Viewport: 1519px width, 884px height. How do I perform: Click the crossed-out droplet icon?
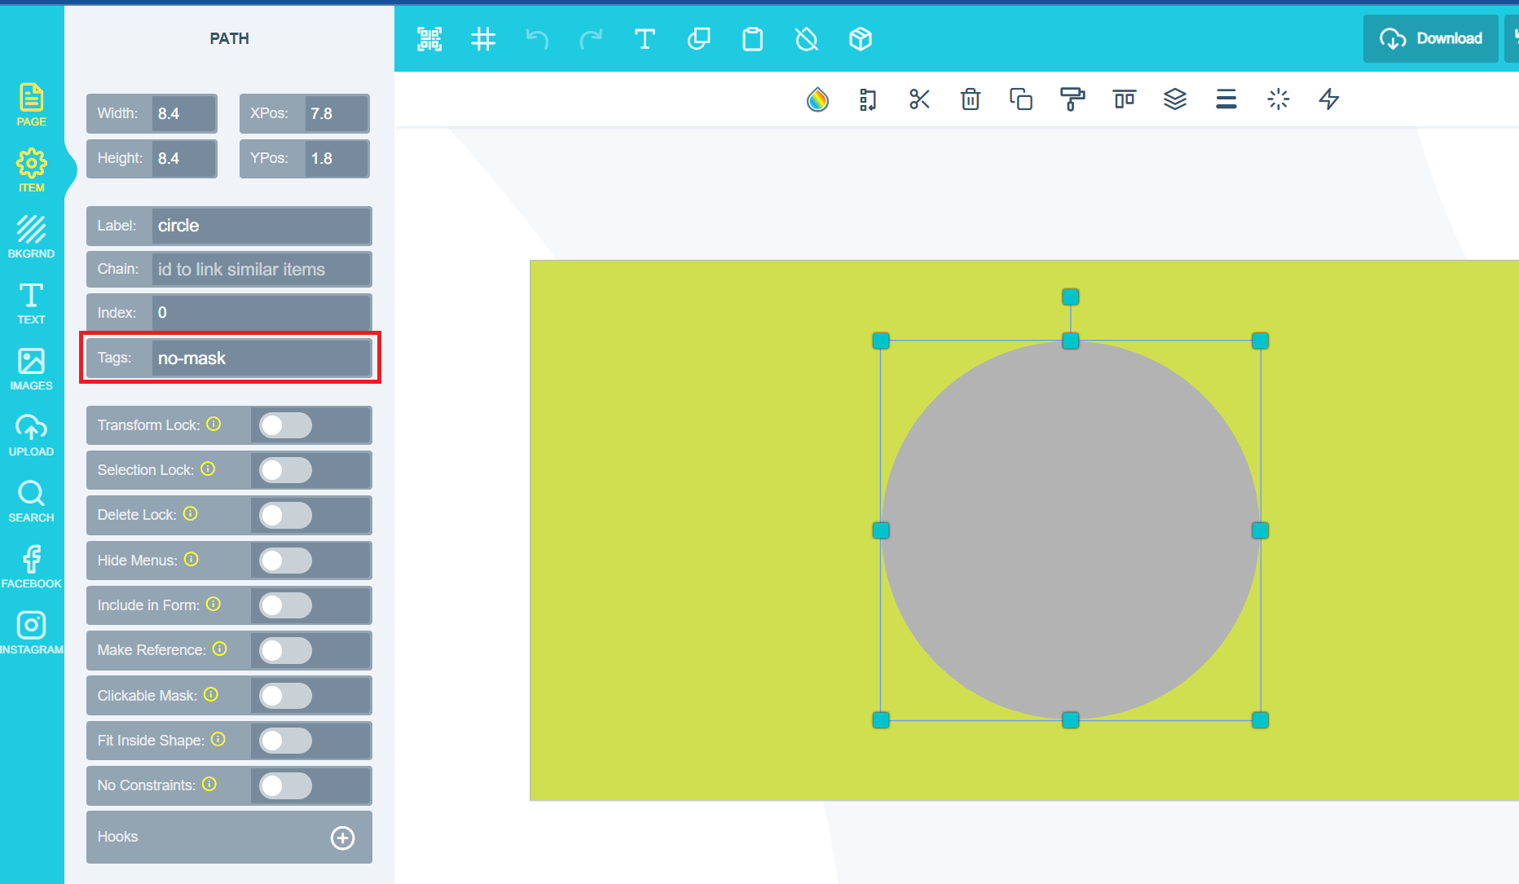tap(807, 39)
